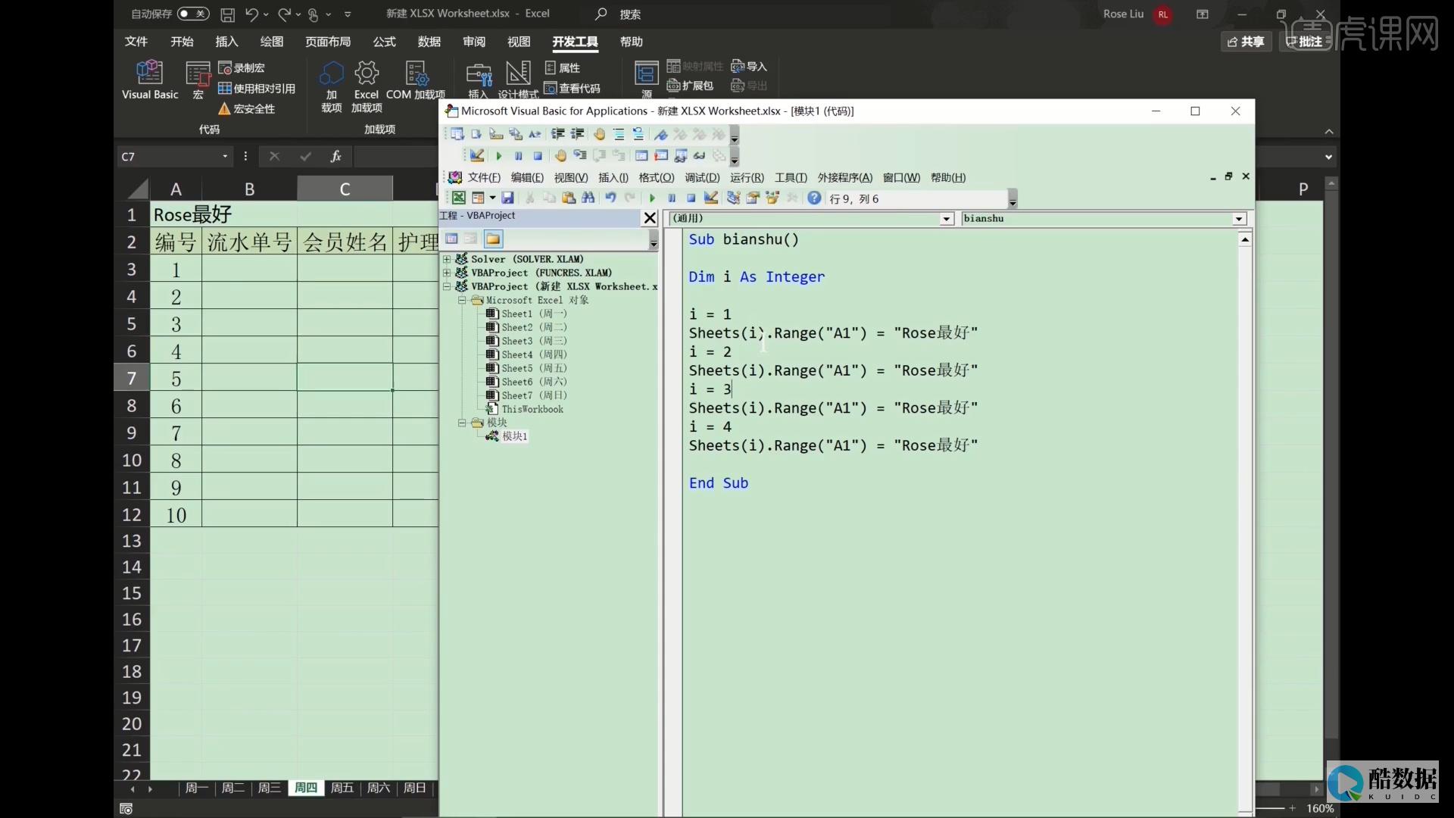Return to Excel via green Excel icon
This screenshot has height=818, width=1454.
pyautogui.click(x=458, y=198)
